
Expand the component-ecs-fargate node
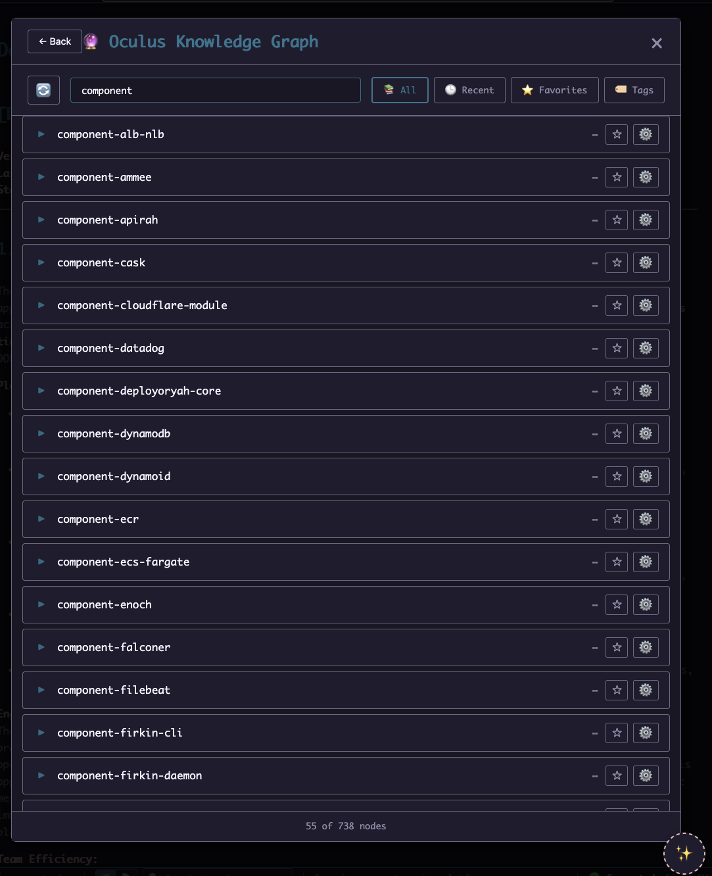(x=41, y=562)
